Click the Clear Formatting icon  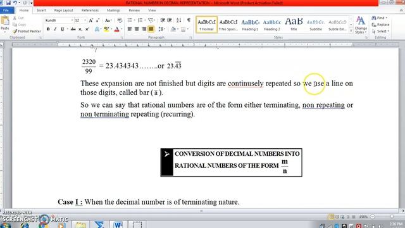coord(120,20)
